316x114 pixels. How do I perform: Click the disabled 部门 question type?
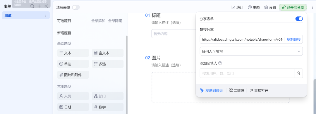pyautogui.click(x=108, y=96)
